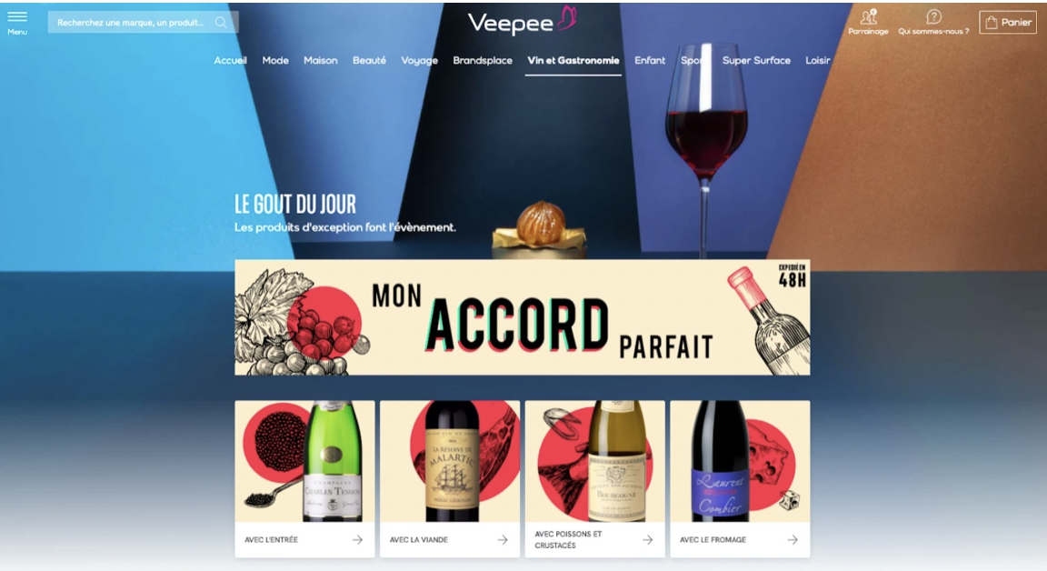Click arrow beside Avec poissons et crustacés
This screenshot has height=571, width=1047.
647,539
